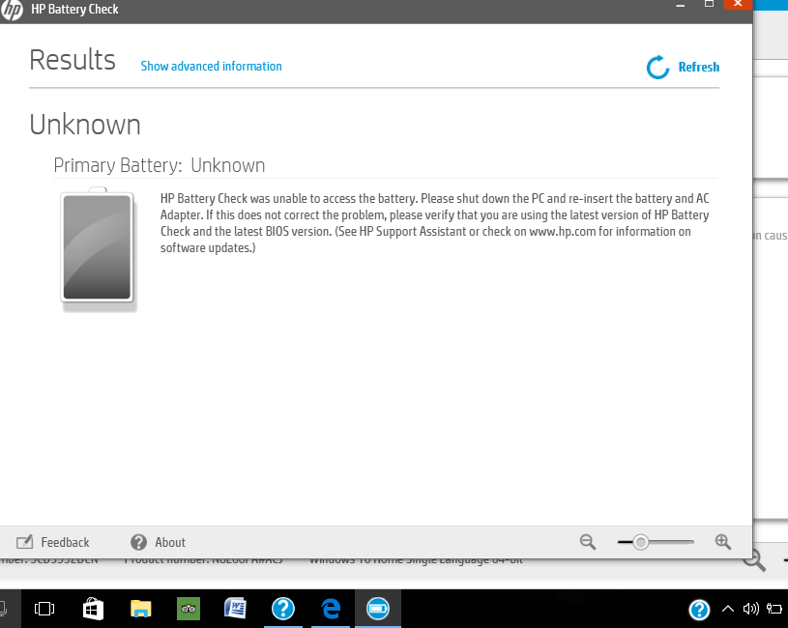The width and height of the screenshot is (788, 628).
Task: Open HP Support Assistant from the taskbar
Action: pos(282,610)
